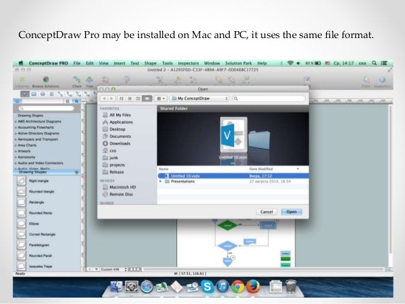Open the Shape menu

[150, 63]
